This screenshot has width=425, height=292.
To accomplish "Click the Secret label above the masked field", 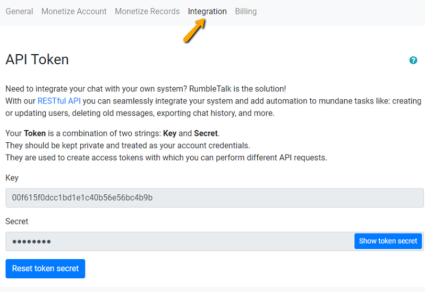I will click(17, 221).
